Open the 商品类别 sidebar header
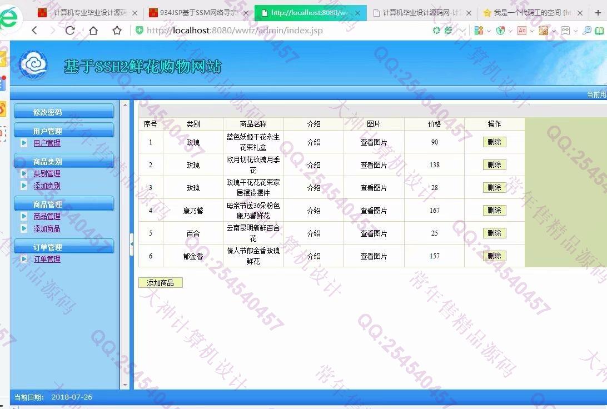This screenshot has width=607, height=409. 64,161
